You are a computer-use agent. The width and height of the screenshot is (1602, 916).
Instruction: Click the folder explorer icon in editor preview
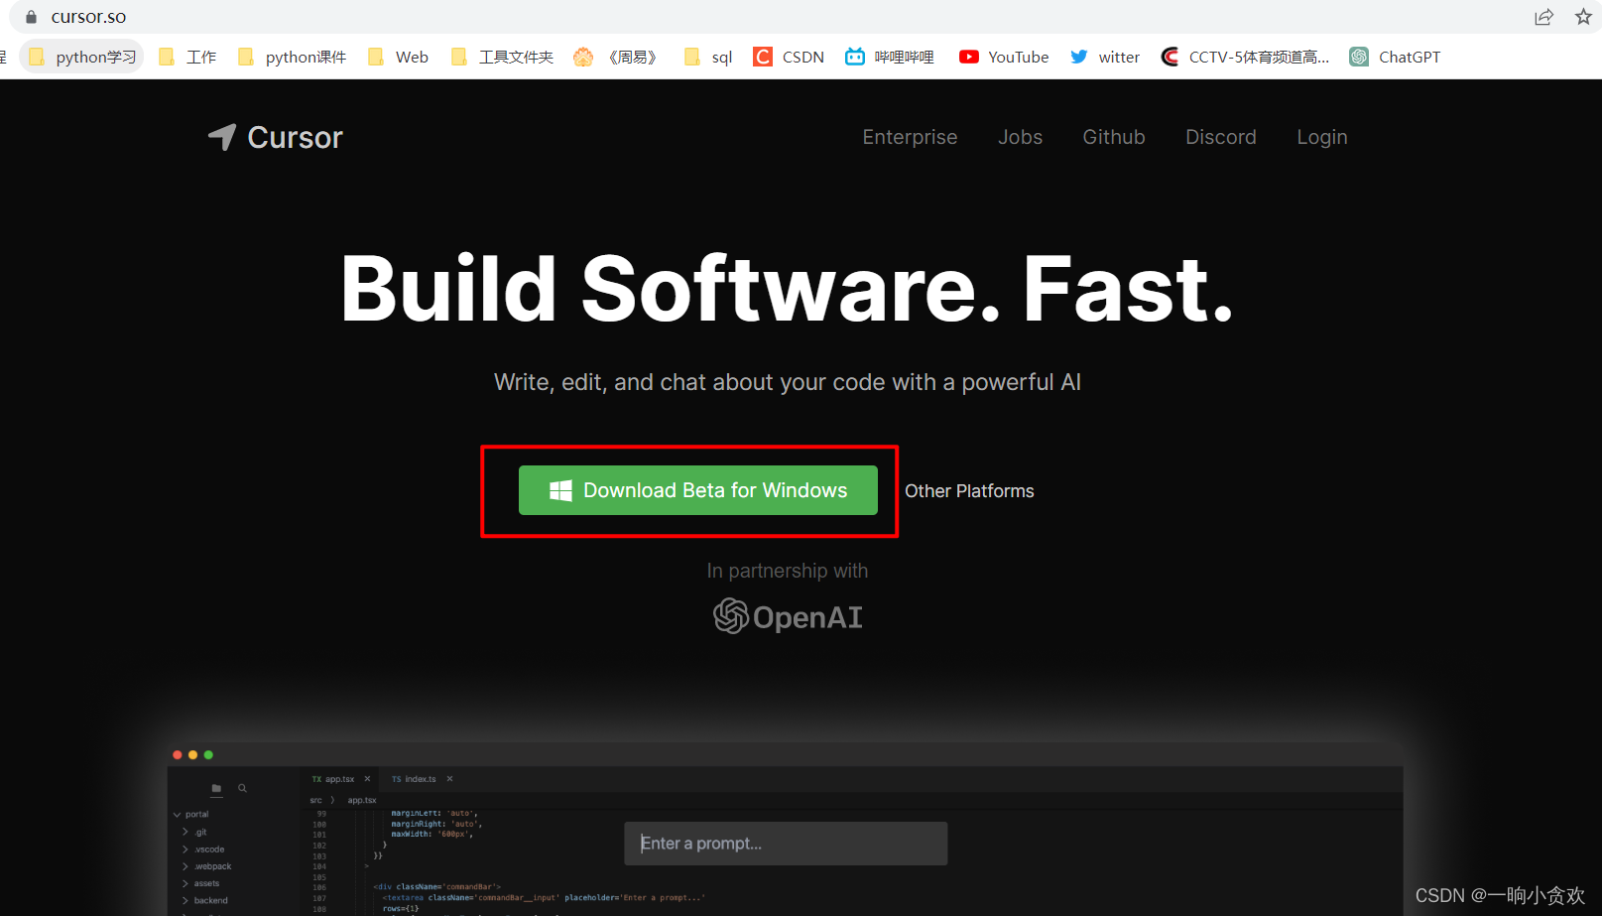216,788
